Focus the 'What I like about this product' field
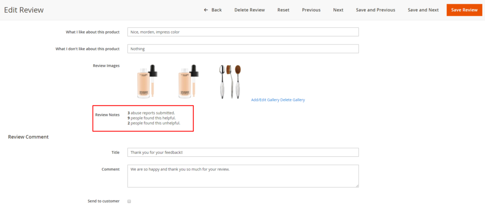This screenshot has height=212, width=485. pos(242,32)
